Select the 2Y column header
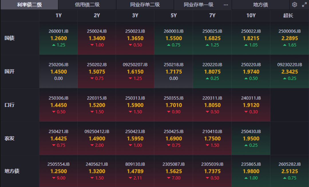 pyautogui.click(x=97, y=15)
